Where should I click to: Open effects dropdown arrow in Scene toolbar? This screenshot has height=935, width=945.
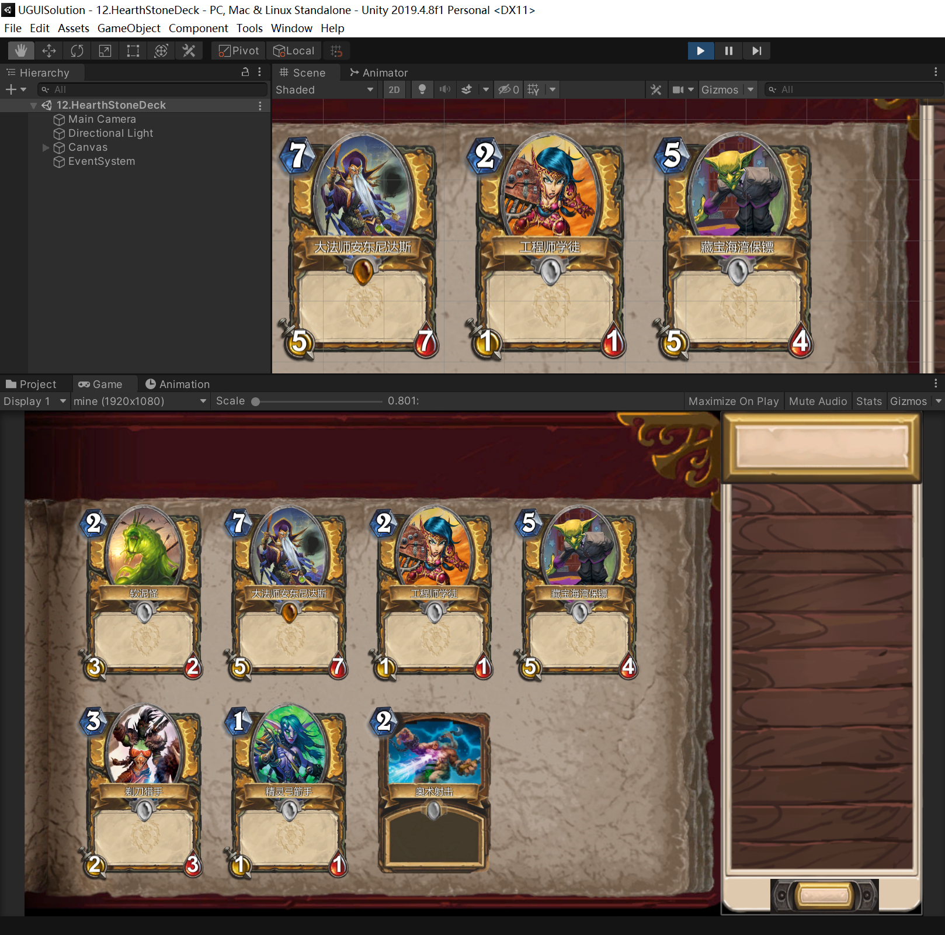[x=486, y=89]
